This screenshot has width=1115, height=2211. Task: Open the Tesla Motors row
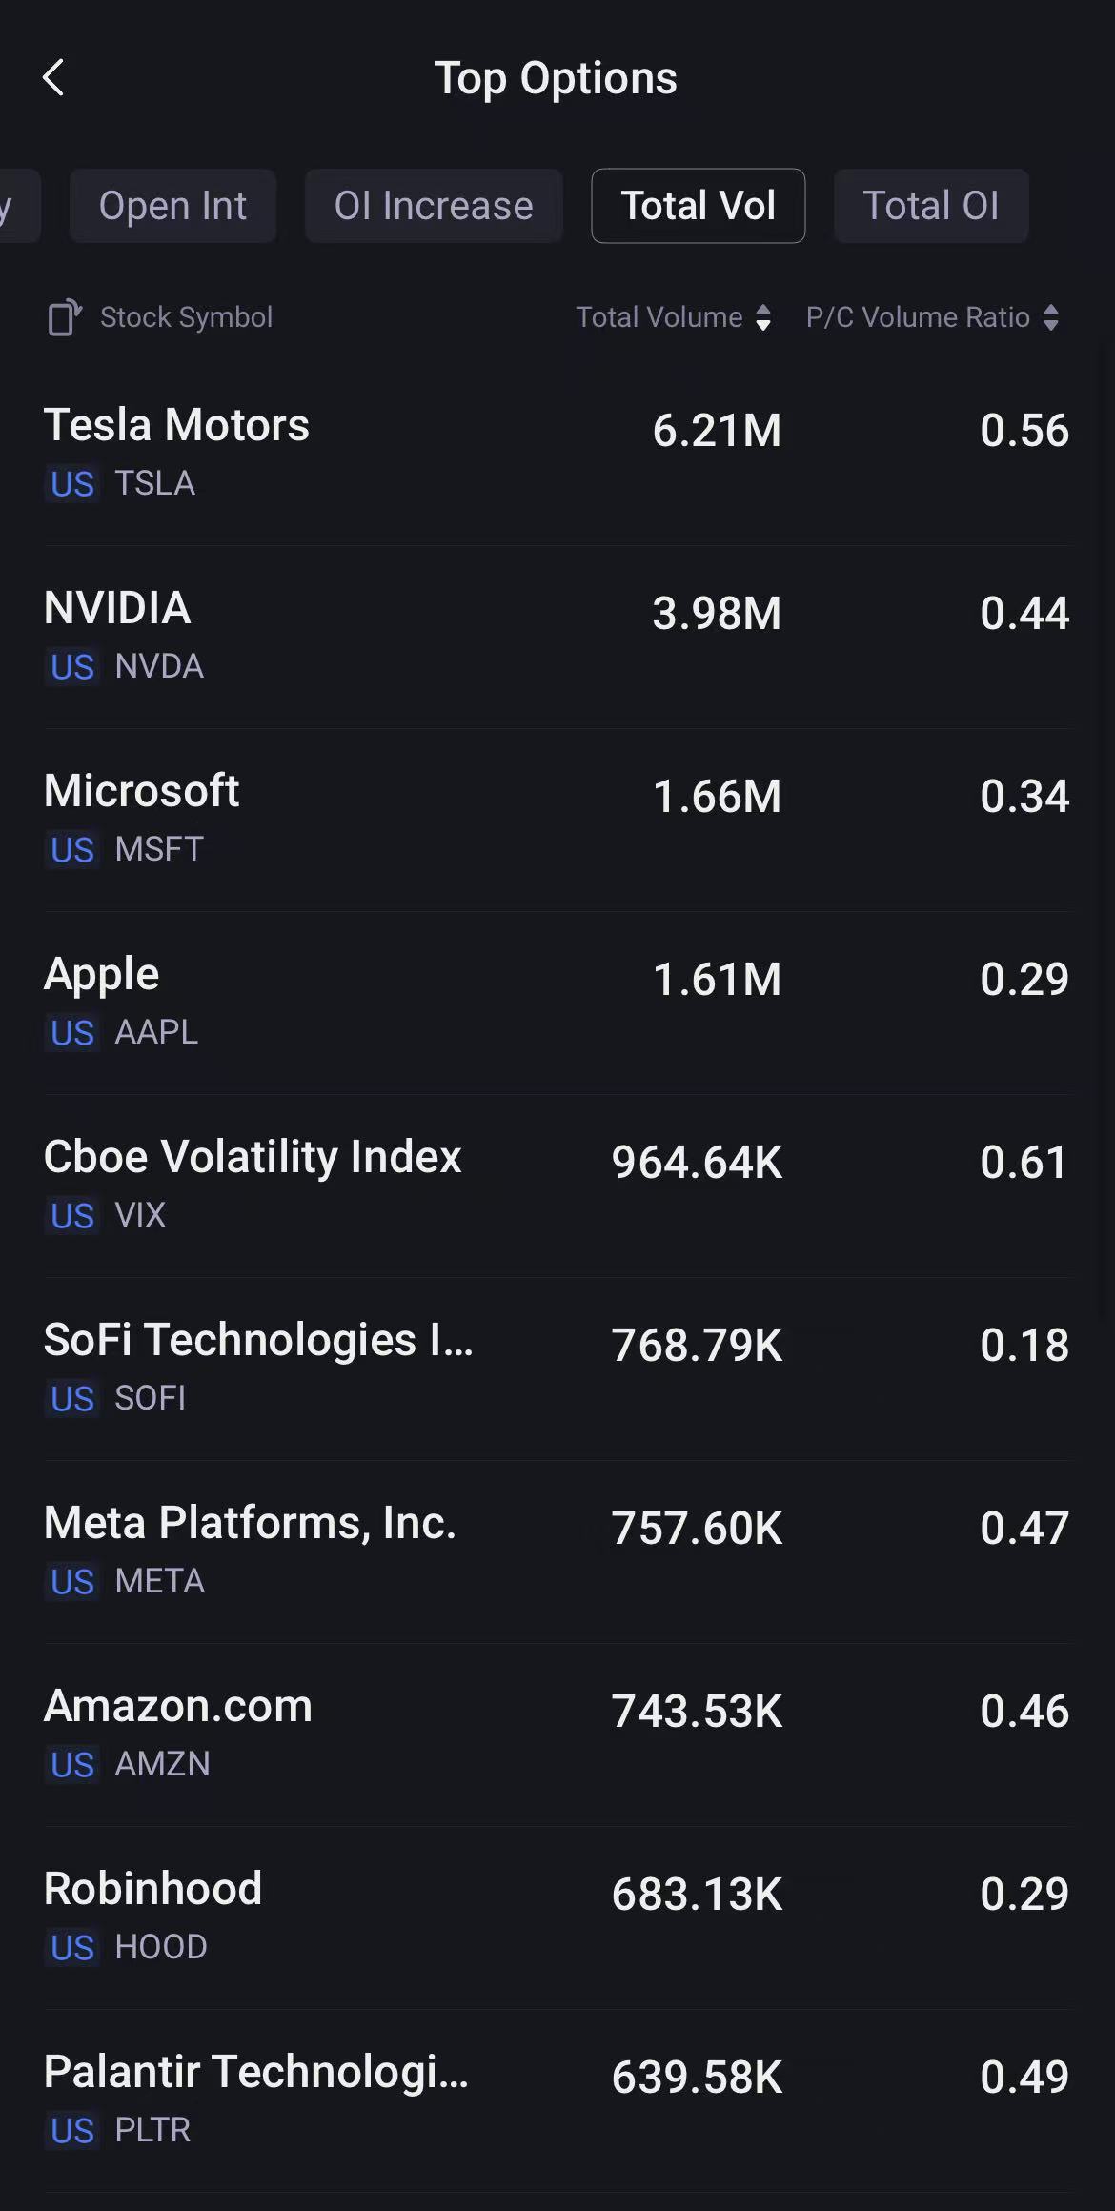[557, 453]
